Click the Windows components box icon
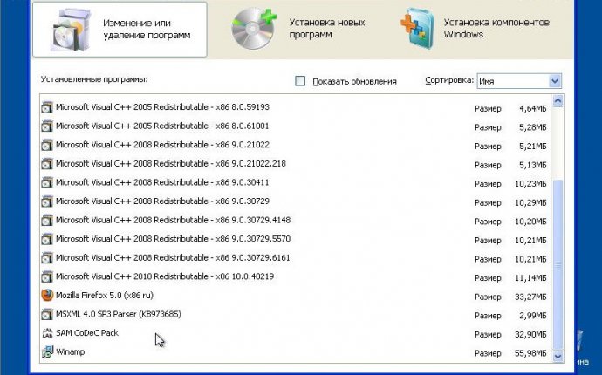 pos(417,29)
